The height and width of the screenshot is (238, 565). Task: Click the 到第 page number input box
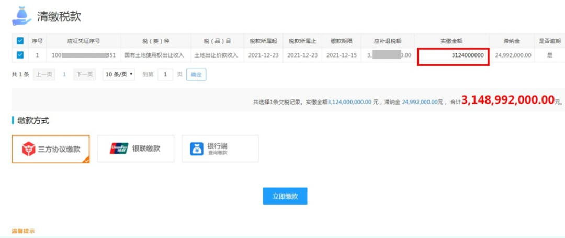tap(165, 74)
